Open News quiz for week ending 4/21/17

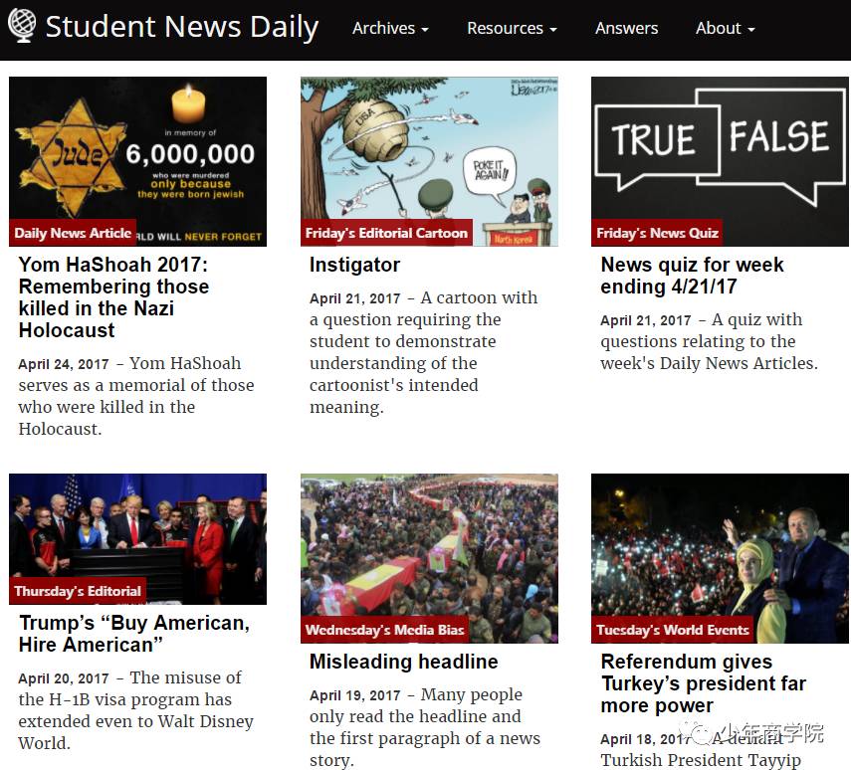(692, 276)
